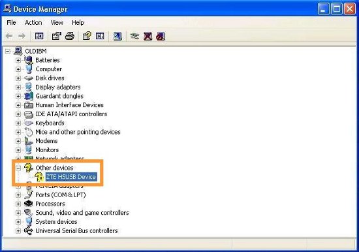Image resolution: width=359 pixels, height=252 pixels.
Task: Select the ZTE HSUSB Device entry
Action: point(71,177)
